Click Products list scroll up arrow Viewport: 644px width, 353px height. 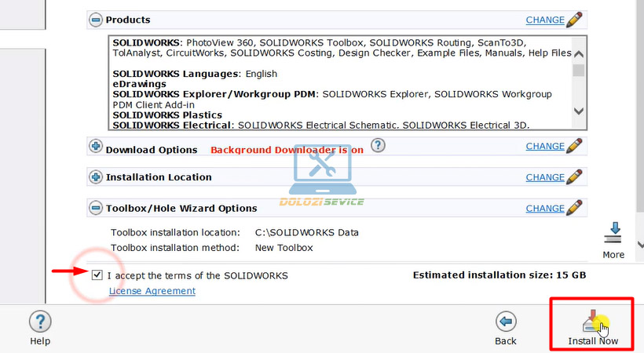[579, 54]
